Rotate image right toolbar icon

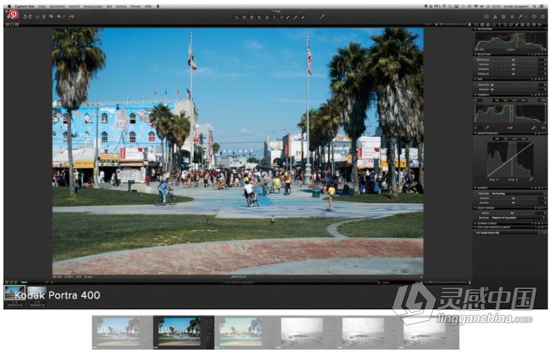[x=30, y=17]
